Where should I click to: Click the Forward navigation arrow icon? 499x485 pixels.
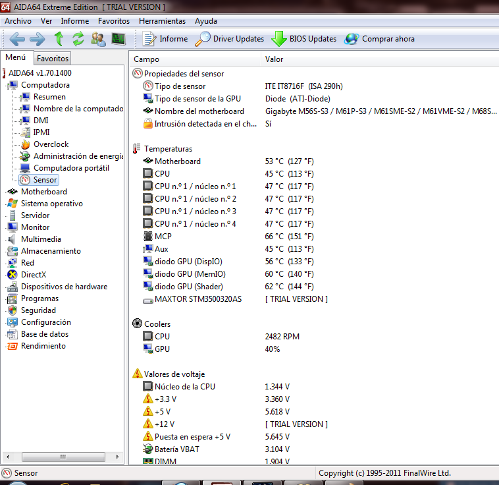pyautogui.click(x=38, y=39)
